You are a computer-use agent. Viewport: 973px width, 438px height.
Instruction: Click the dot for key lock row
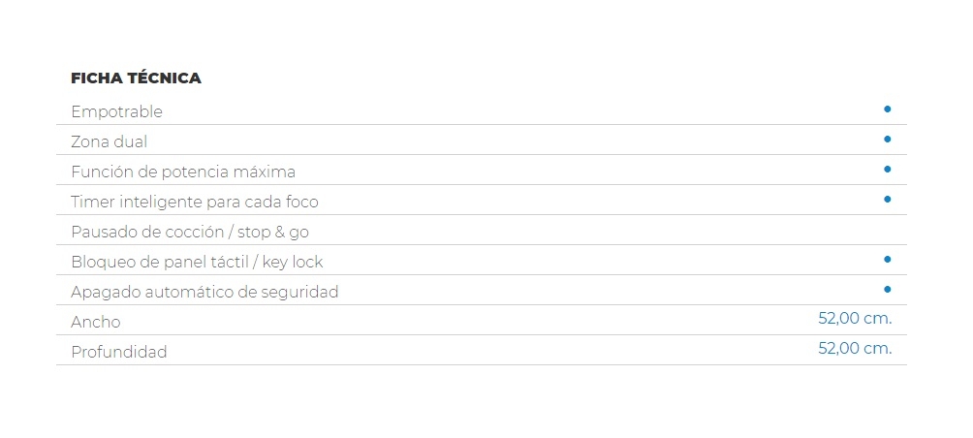click(x=888, y=260)
